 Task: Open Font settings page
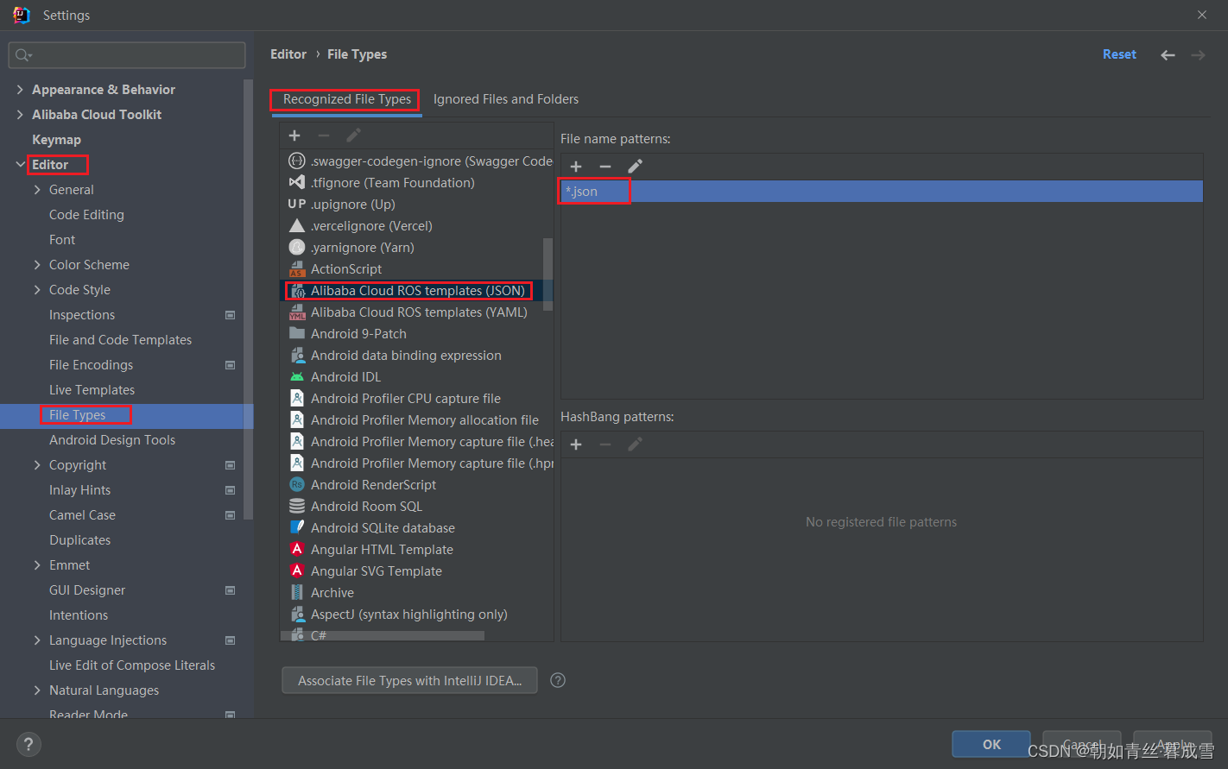tap(62, 240)
